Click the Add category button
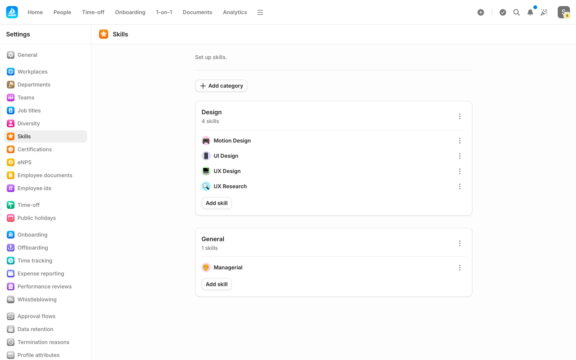The height and width of the screenshot is (360, 576). tap(221, 86)
